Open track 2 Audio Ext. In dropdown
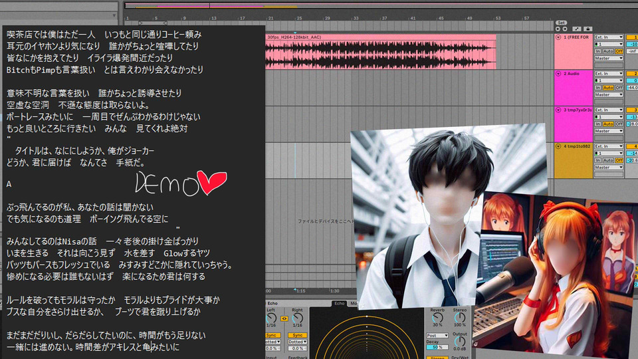 609,74
